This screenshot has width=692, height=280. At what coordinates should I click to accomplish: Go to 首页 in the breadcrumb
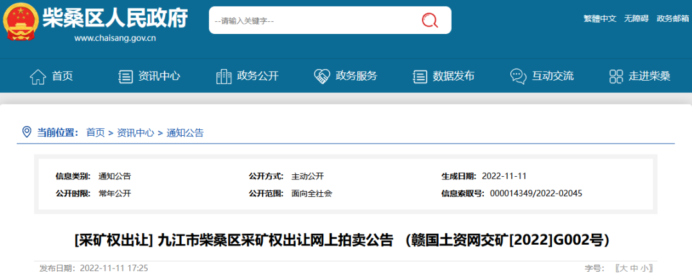click(95, 133)
